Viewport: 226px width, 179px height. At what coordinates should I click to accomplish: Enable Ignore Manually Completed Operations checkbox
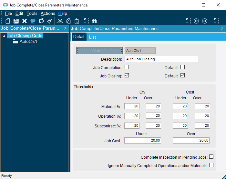tap(211, 165)
